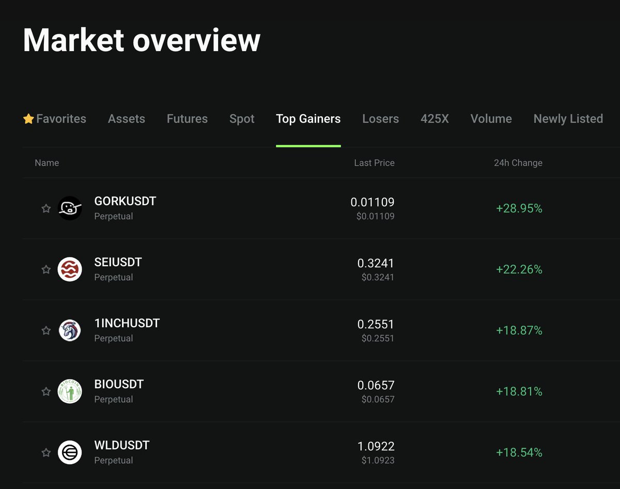Click GORKUSDT last price 0.01109
This screenshot has height=489, width=620.
373,202
